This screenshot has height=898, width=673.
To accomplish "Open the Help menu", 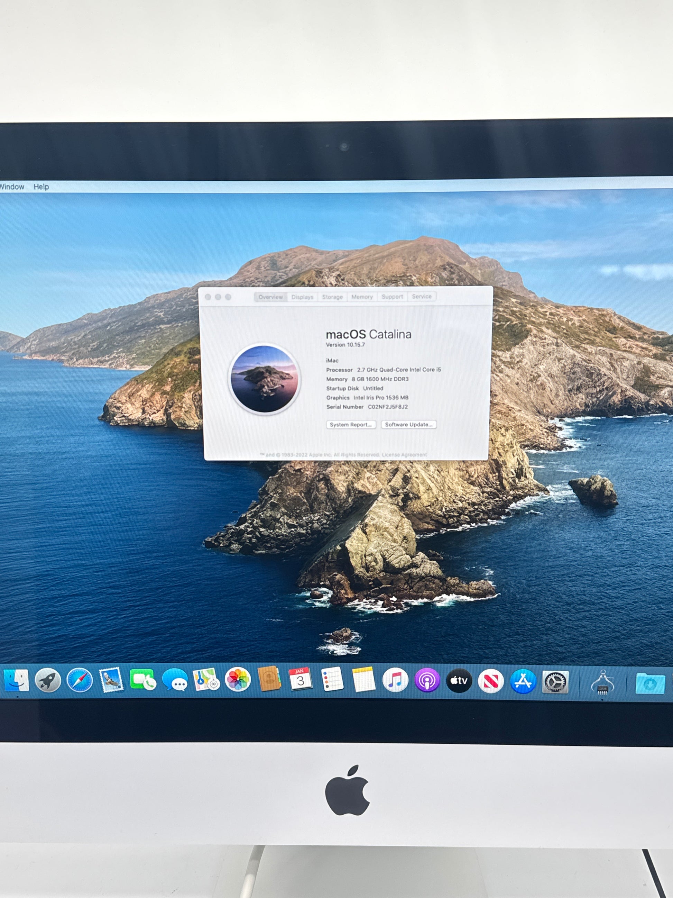I will click(41, 187).
